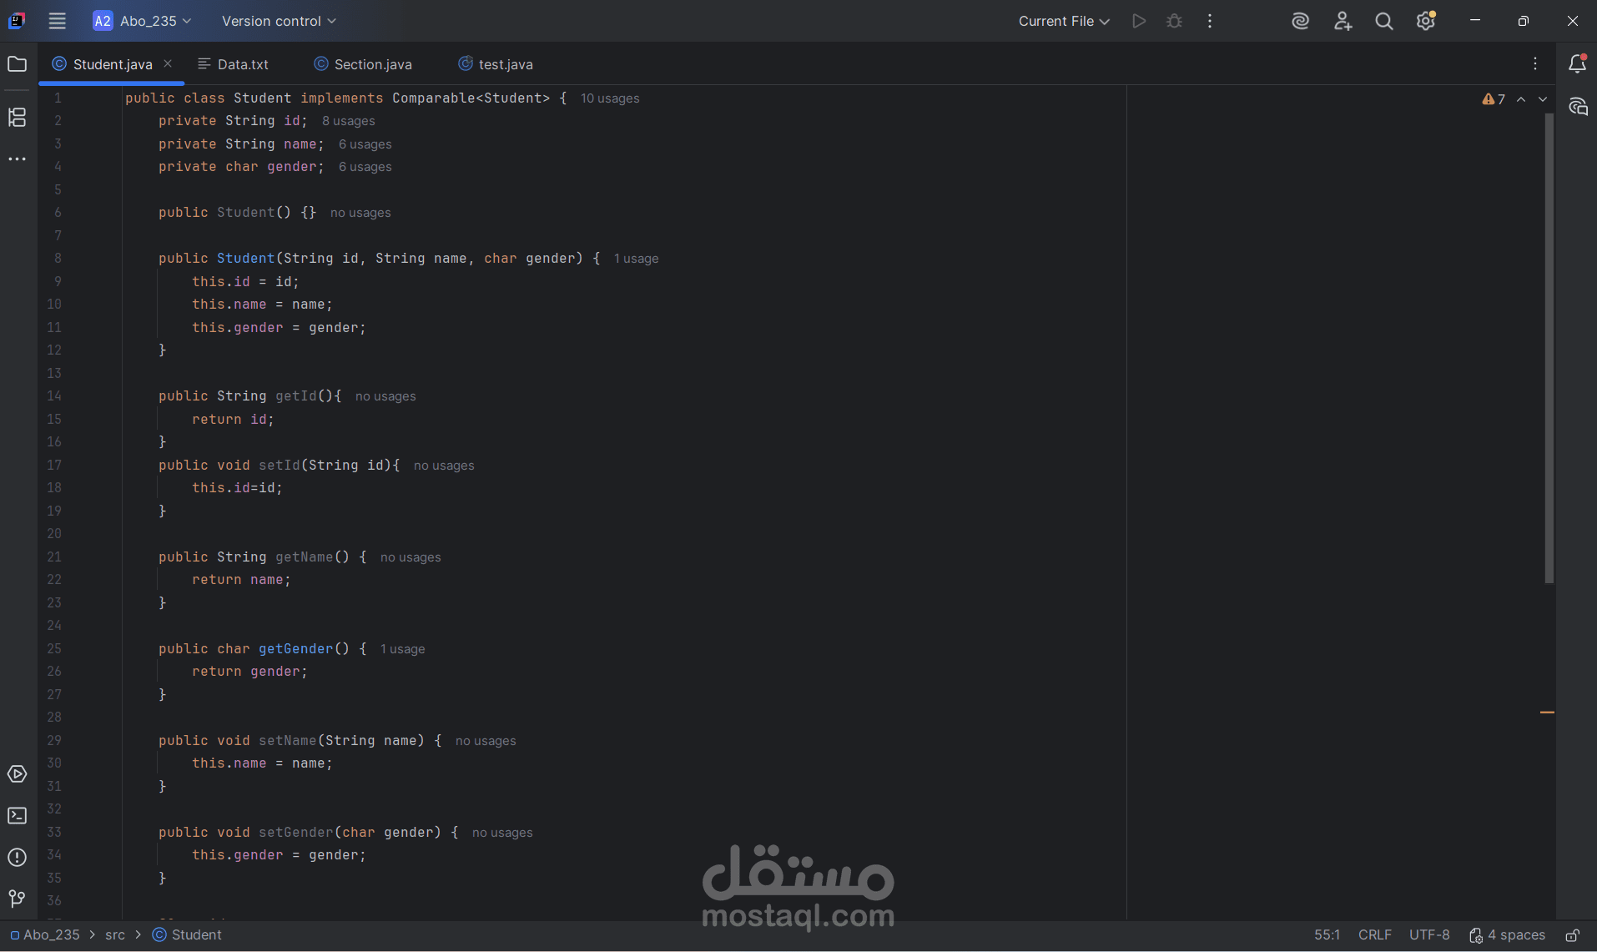Open Search Everywhere
This screenshot has height=952, width=1597.
[1383, 21]
